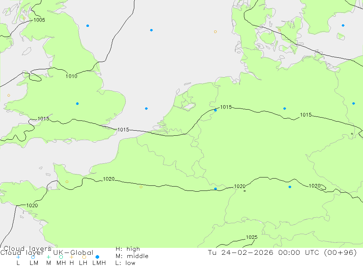Select the orange marker over Ireland

pos(9,95)
